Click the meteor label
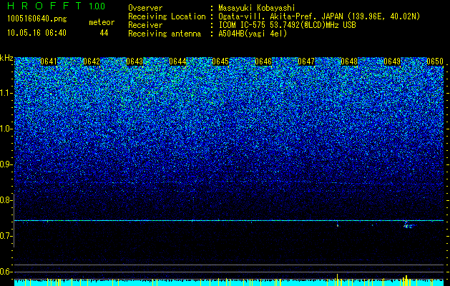The width and height of the screenshot is (450, 286). tap(102, 22)
